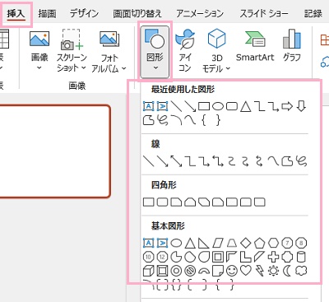The image size is (329, 302).
Task: Open the 画像 insert dropdown
Action: 39,51
